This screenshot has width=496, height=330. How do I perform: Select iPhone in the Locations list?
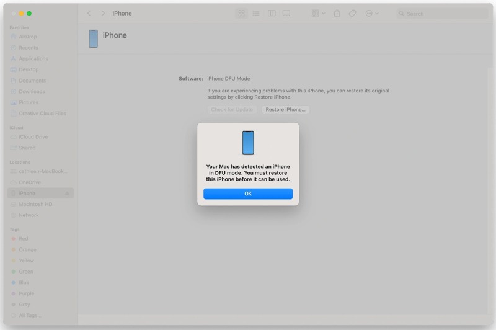tap(40, 193)
